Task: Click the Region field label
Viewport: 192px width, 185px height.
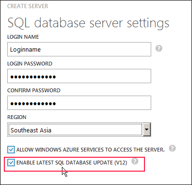Action: pos(17,117)
